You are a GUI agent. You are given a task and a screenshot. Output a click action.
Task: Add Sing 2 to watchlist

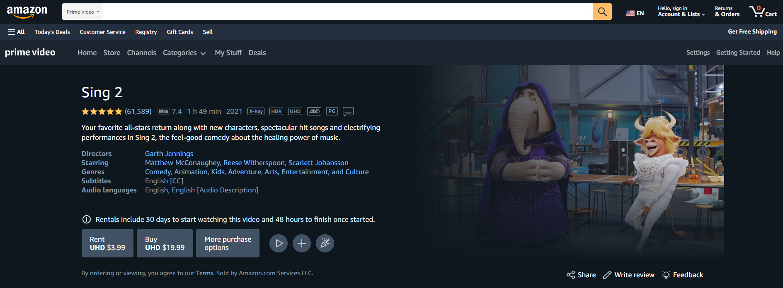pyautogui.click(x=302, y=243)
